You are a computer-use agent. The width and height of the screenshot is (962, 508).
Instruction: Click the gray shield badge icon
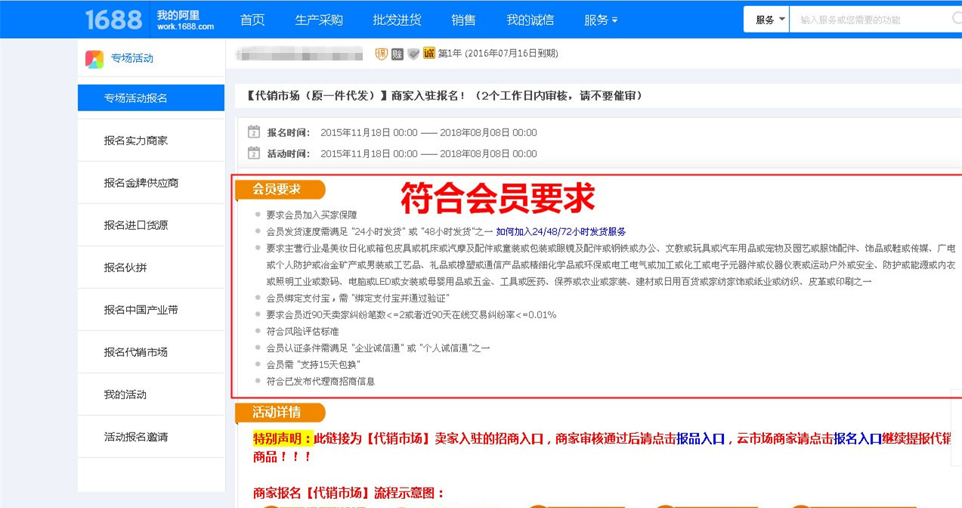coord(413,54)
